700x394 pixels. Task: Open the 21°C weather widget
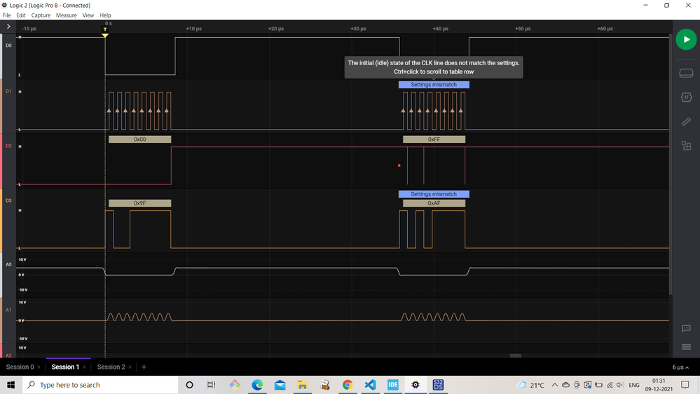coord(531,385)
